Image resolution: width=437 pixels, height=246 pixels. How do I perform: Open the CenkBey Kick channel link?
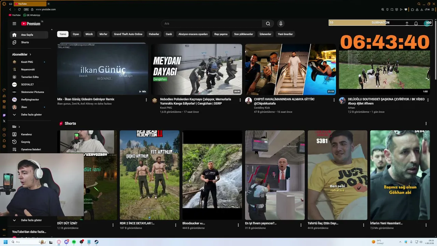pyautogui.click(x=262, y=108)
